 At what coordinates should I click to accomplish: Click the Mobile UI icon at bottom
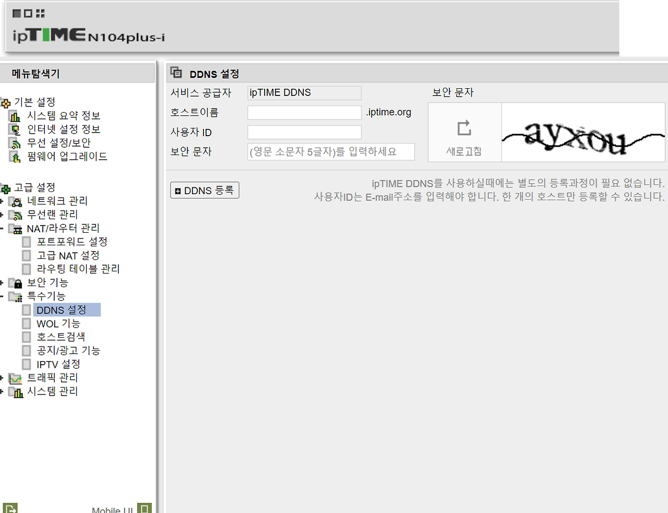pos(145,508)
